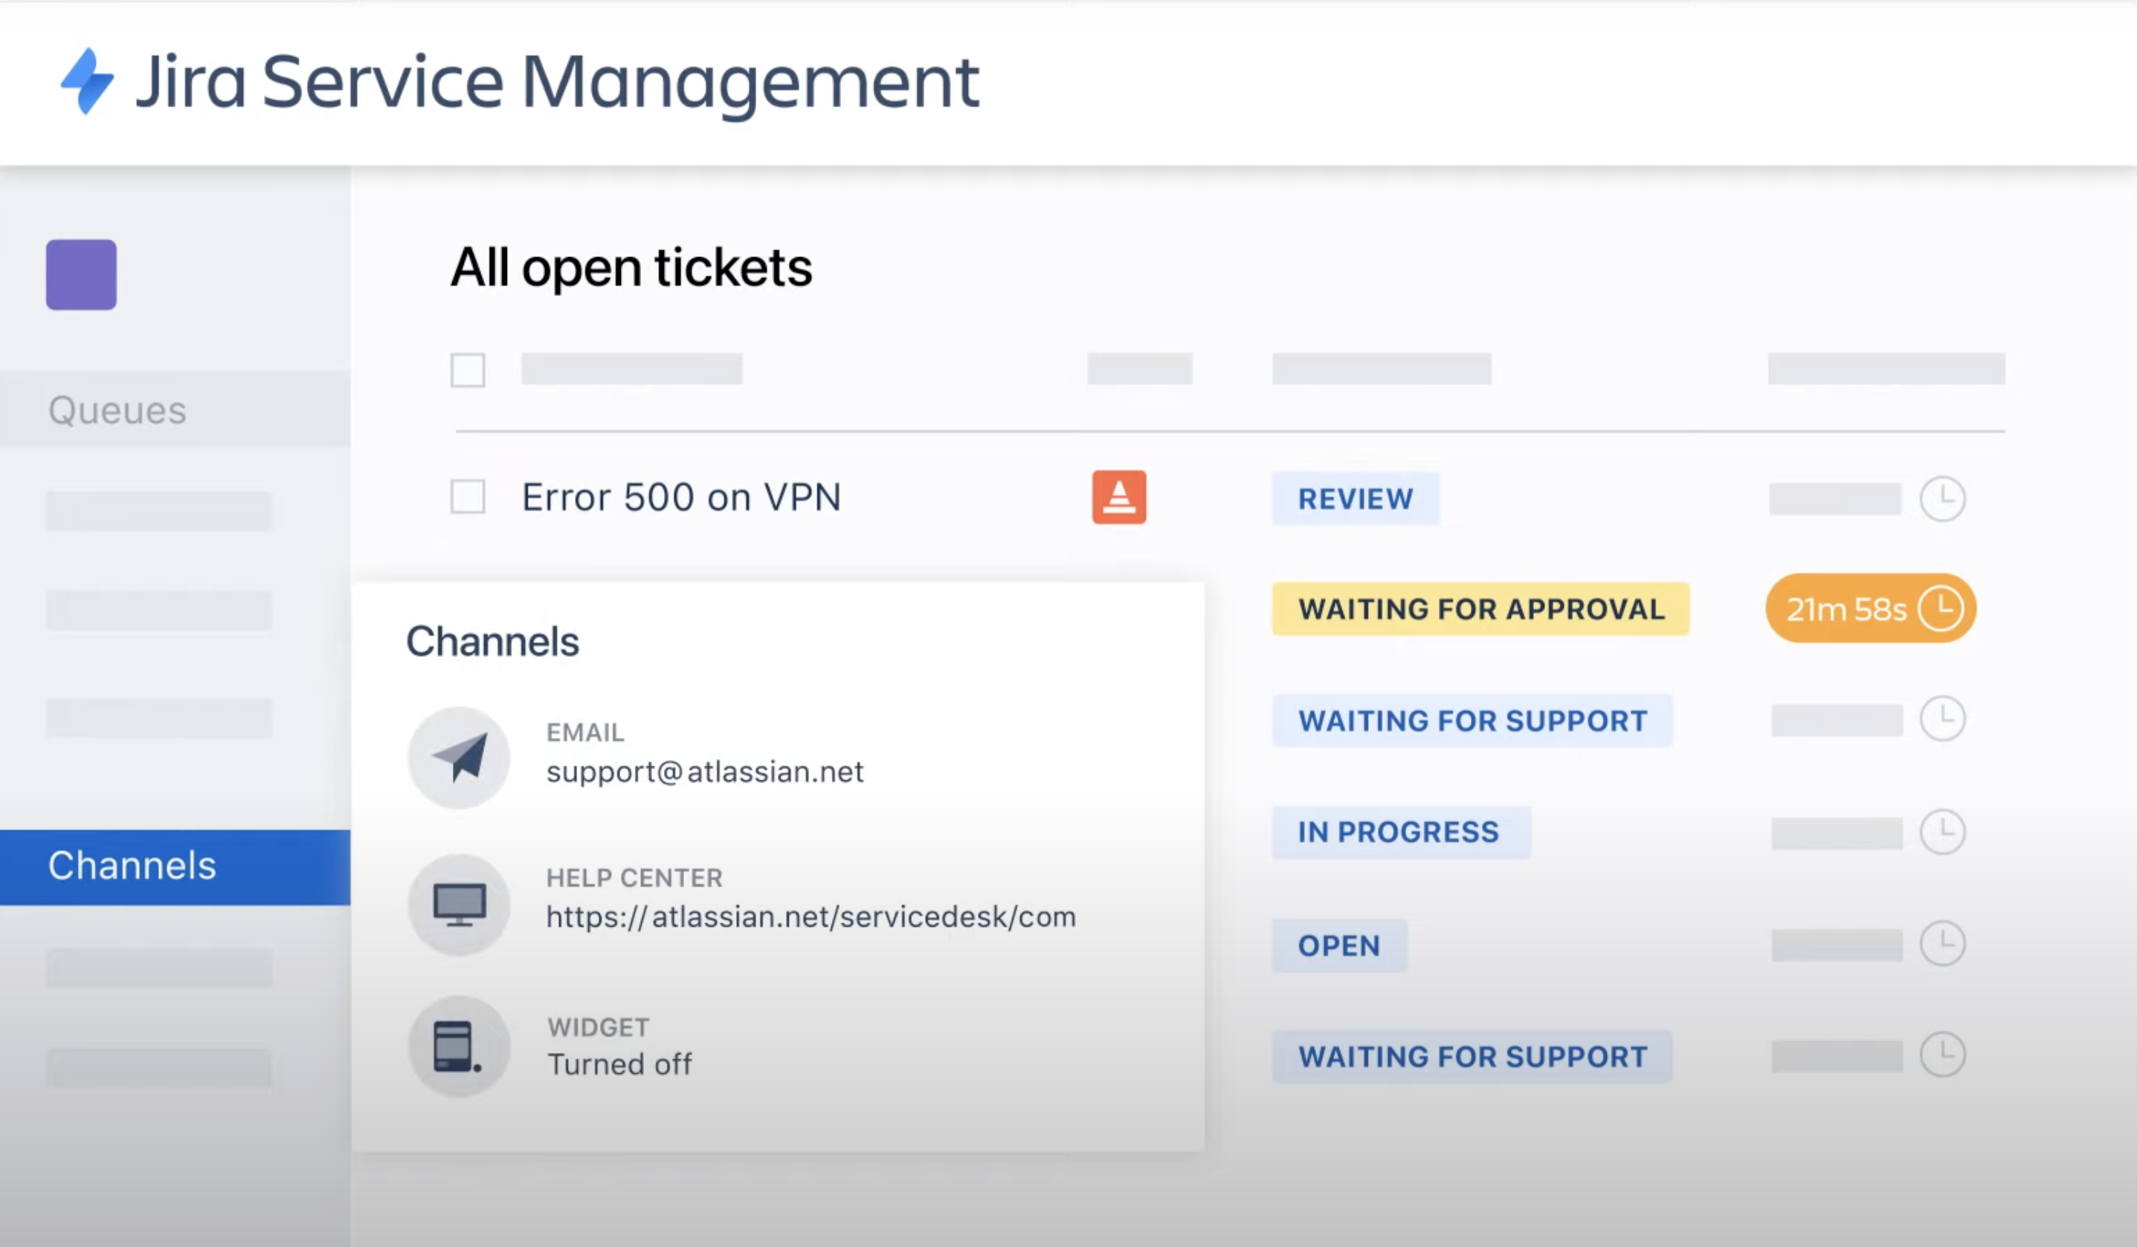
Task: Click the orange 21m 58s SLA timer
Action: (1871, 609)
